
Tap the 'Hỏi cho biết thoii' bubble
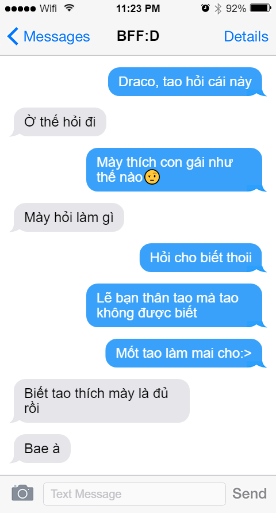pyautogui.click(x=203, y=258)
